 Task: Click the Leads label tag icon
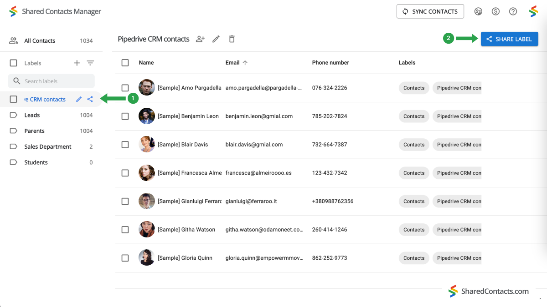(13, 115)
